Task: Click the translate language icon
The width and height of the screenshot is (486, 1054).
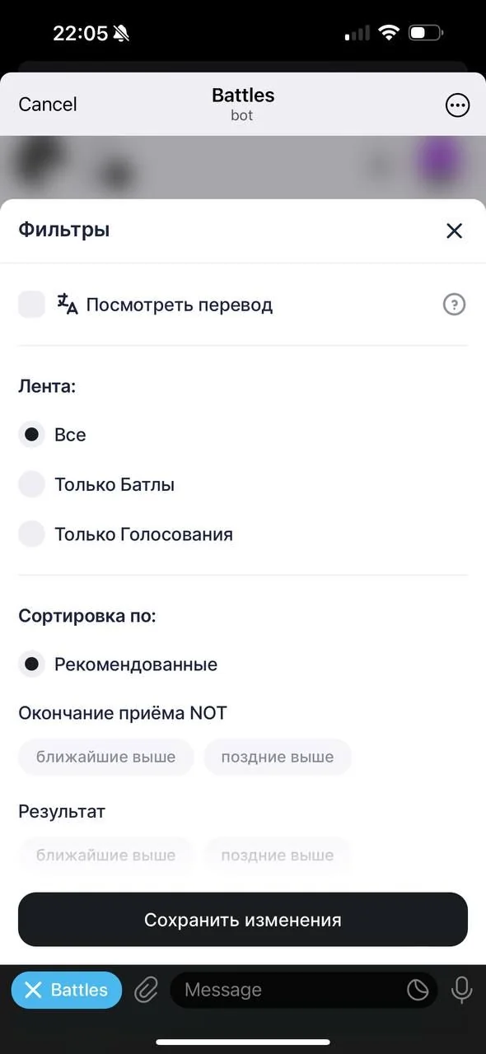Action: point(67,304)
